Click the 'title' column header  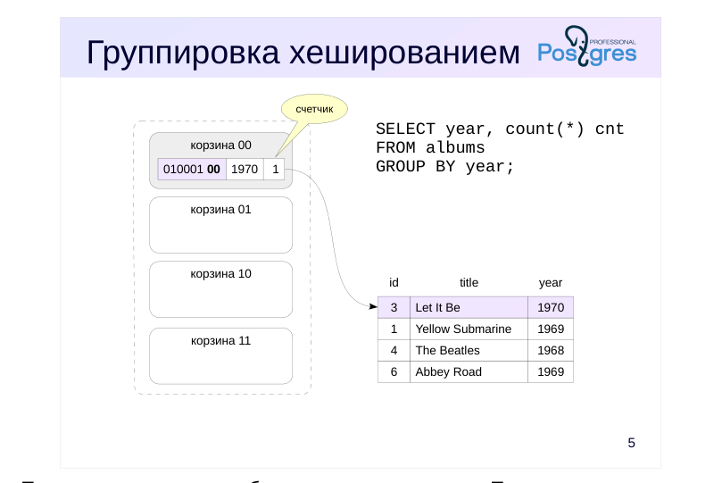pyautogui.click(x=469, y=282)
